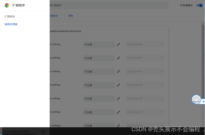
Task: Open the second row's 在 Chrome 中 dropdown
Action: coord(145,58)
